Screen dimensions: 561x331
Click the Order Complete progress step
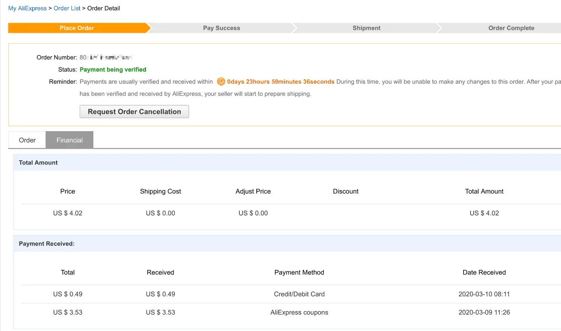(x=511, y=28)
